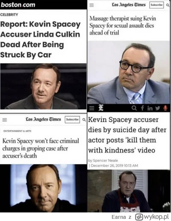171x221 pixels.
Task: Click the author name Spencer Neale
Action: point(105,161)
